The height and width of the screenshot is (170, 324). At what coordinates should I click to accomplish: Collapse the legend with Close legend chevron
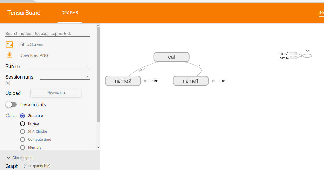(x=9, y=158)
